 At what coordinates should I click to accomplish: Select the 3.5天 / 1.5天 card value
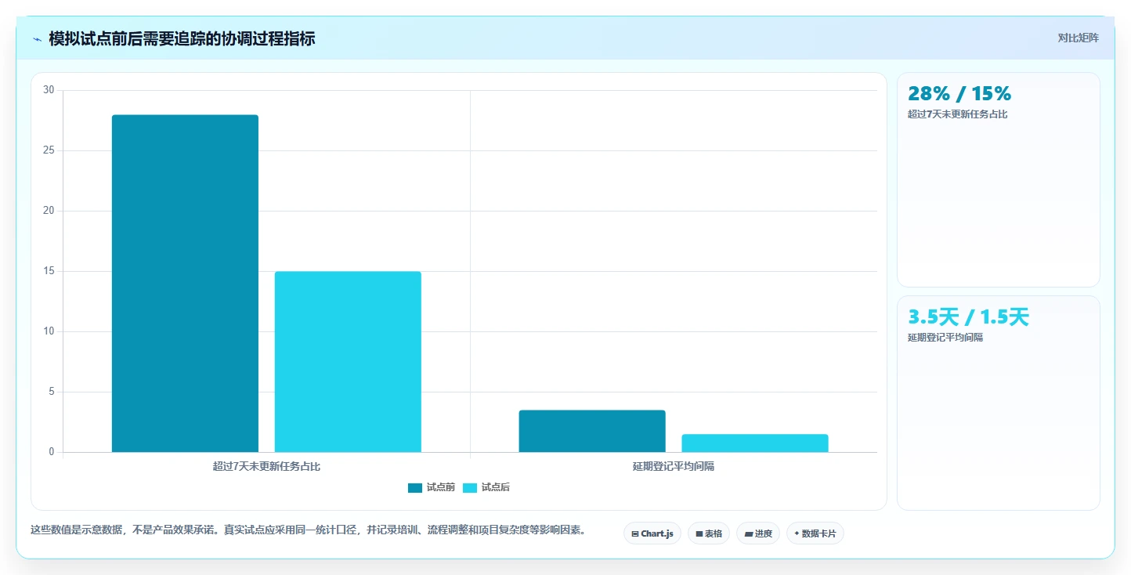(968, 317)
